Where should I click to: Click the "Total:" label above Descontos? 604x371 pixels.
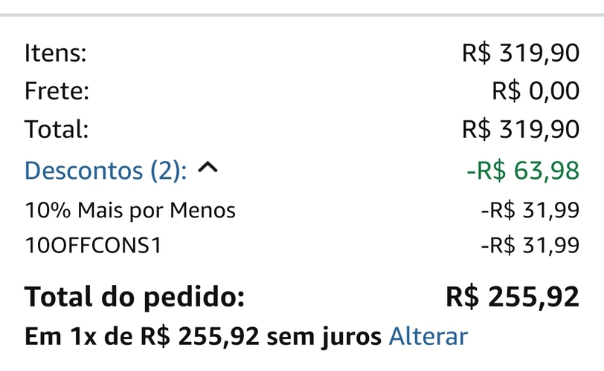pos(57,130)
